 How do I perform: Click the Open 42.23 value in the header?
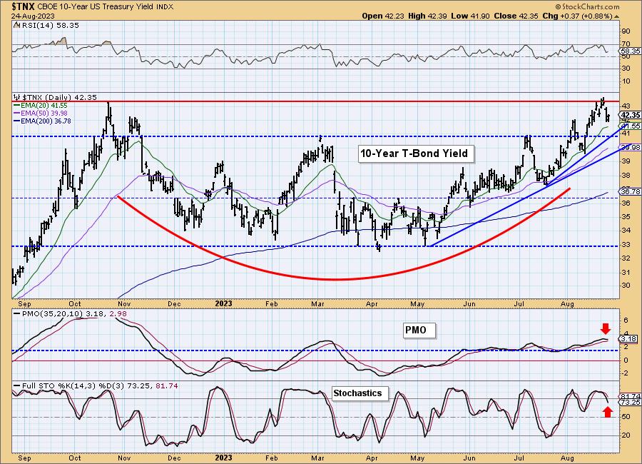coord(383,16)
